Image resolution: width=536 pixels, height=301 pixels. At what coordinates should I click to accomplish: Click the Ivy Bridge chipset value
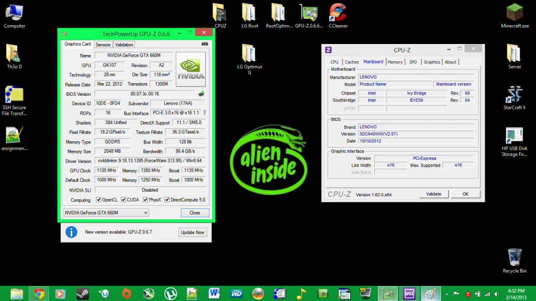coord(416,93)
